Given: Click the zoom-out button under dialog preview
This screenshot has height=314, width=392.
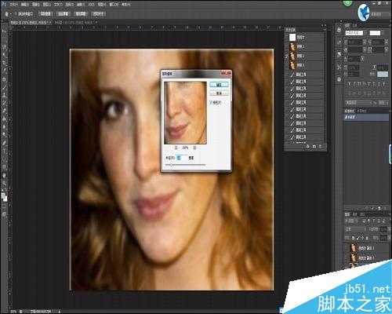Looking at the screenshot, I should point(176,148).
